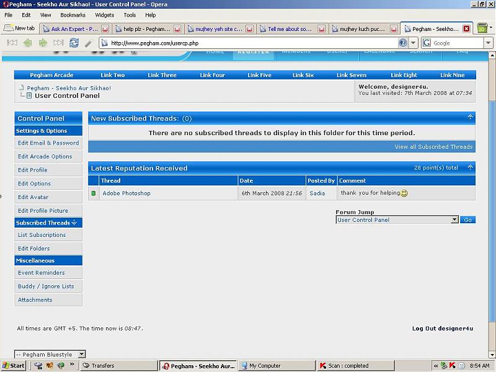Viewport: 496px width, 372px height.
Task: Collapse the Latest Reputation Received panel
Action: (470, 167)
